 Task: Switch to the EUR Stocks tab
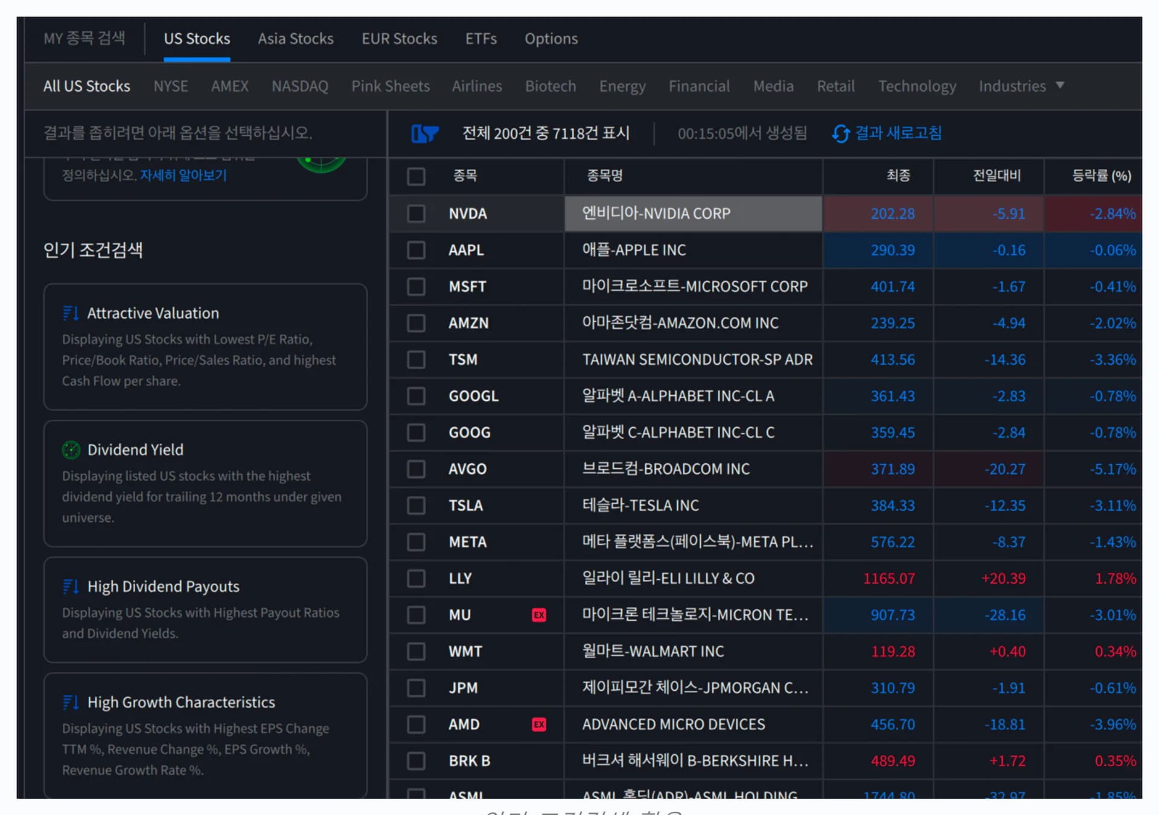click(x=400, y=39)
